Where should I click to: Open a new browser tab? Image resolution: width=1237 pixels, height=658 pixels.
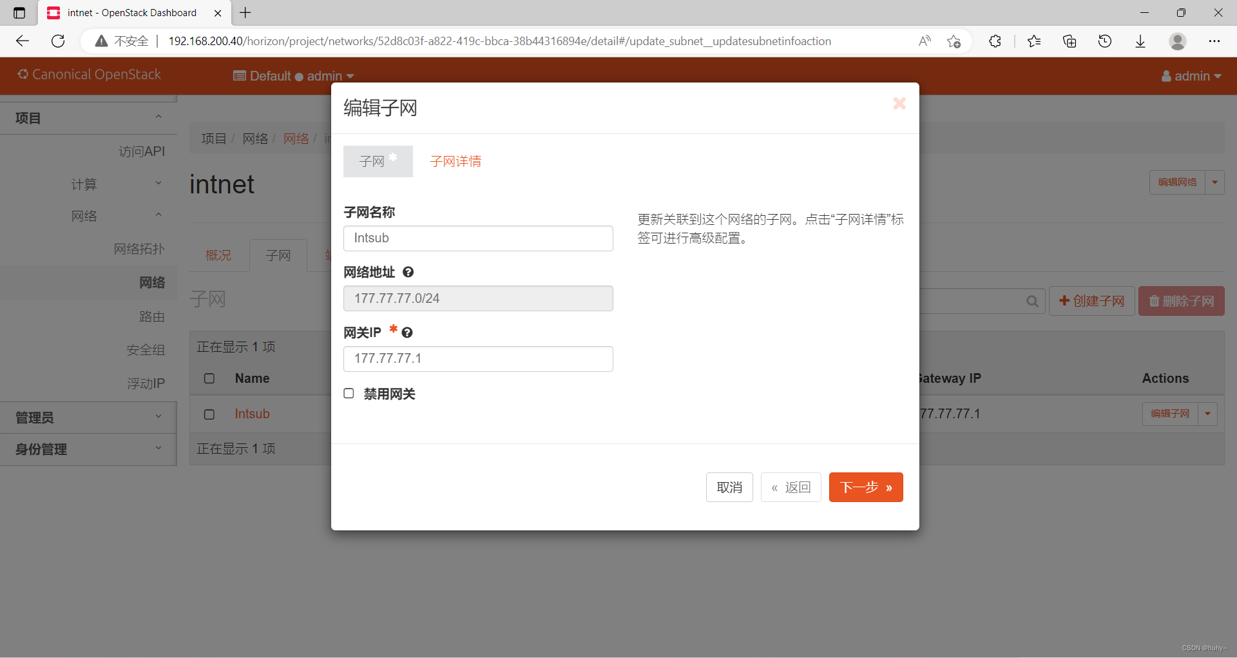pyautogui.click(x=245, y=13)
